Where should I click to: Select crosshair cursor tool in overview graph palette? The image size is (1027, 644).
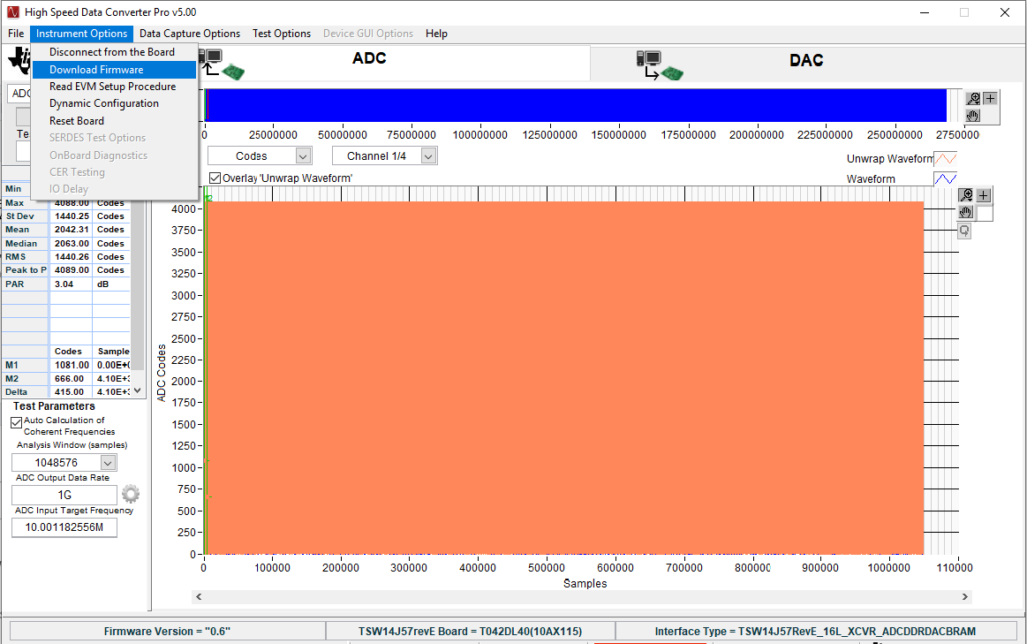pyautogui.click(x=990, y=99)
